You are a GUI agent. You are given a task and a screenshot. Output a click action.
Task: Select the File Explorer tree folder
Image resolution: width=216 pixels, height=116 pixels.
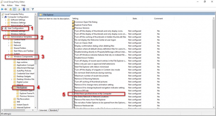coord(22,88)
